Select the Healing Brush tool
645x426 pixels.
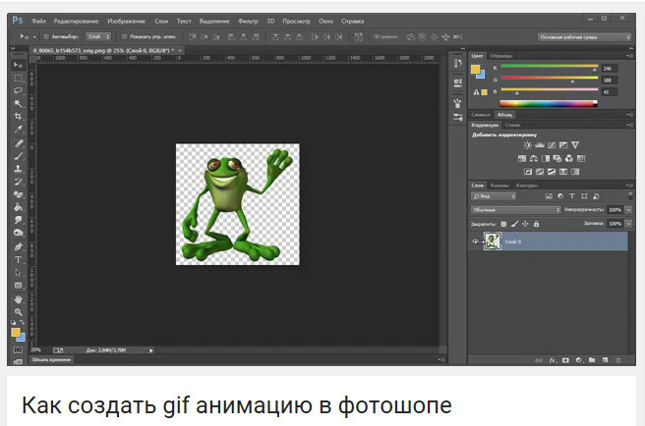(18, 143)
